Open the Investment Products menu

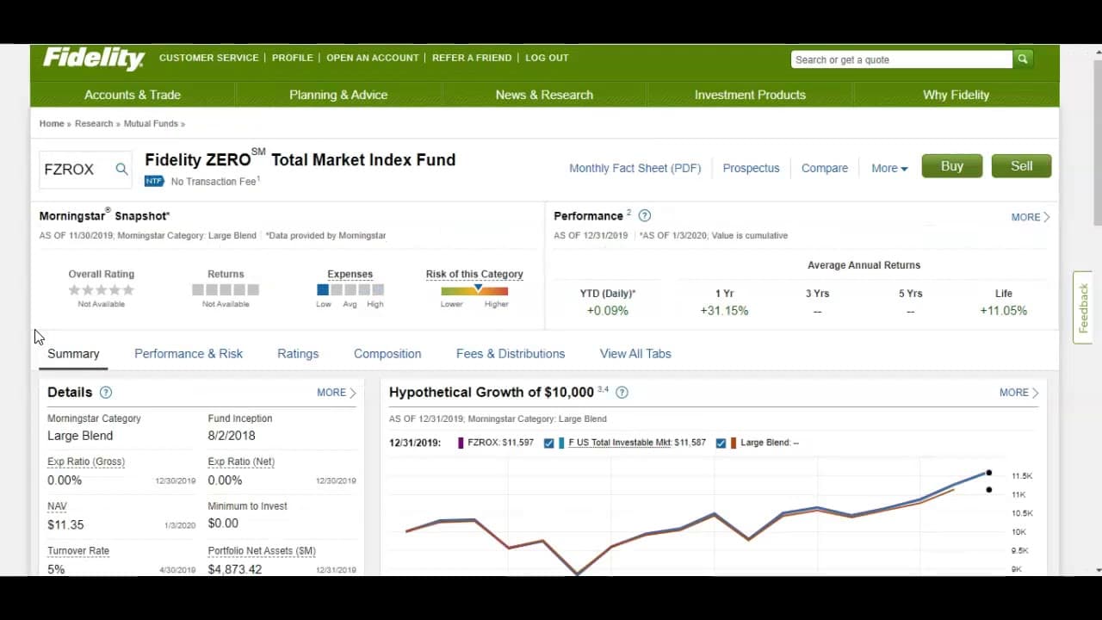click(750, 95)
